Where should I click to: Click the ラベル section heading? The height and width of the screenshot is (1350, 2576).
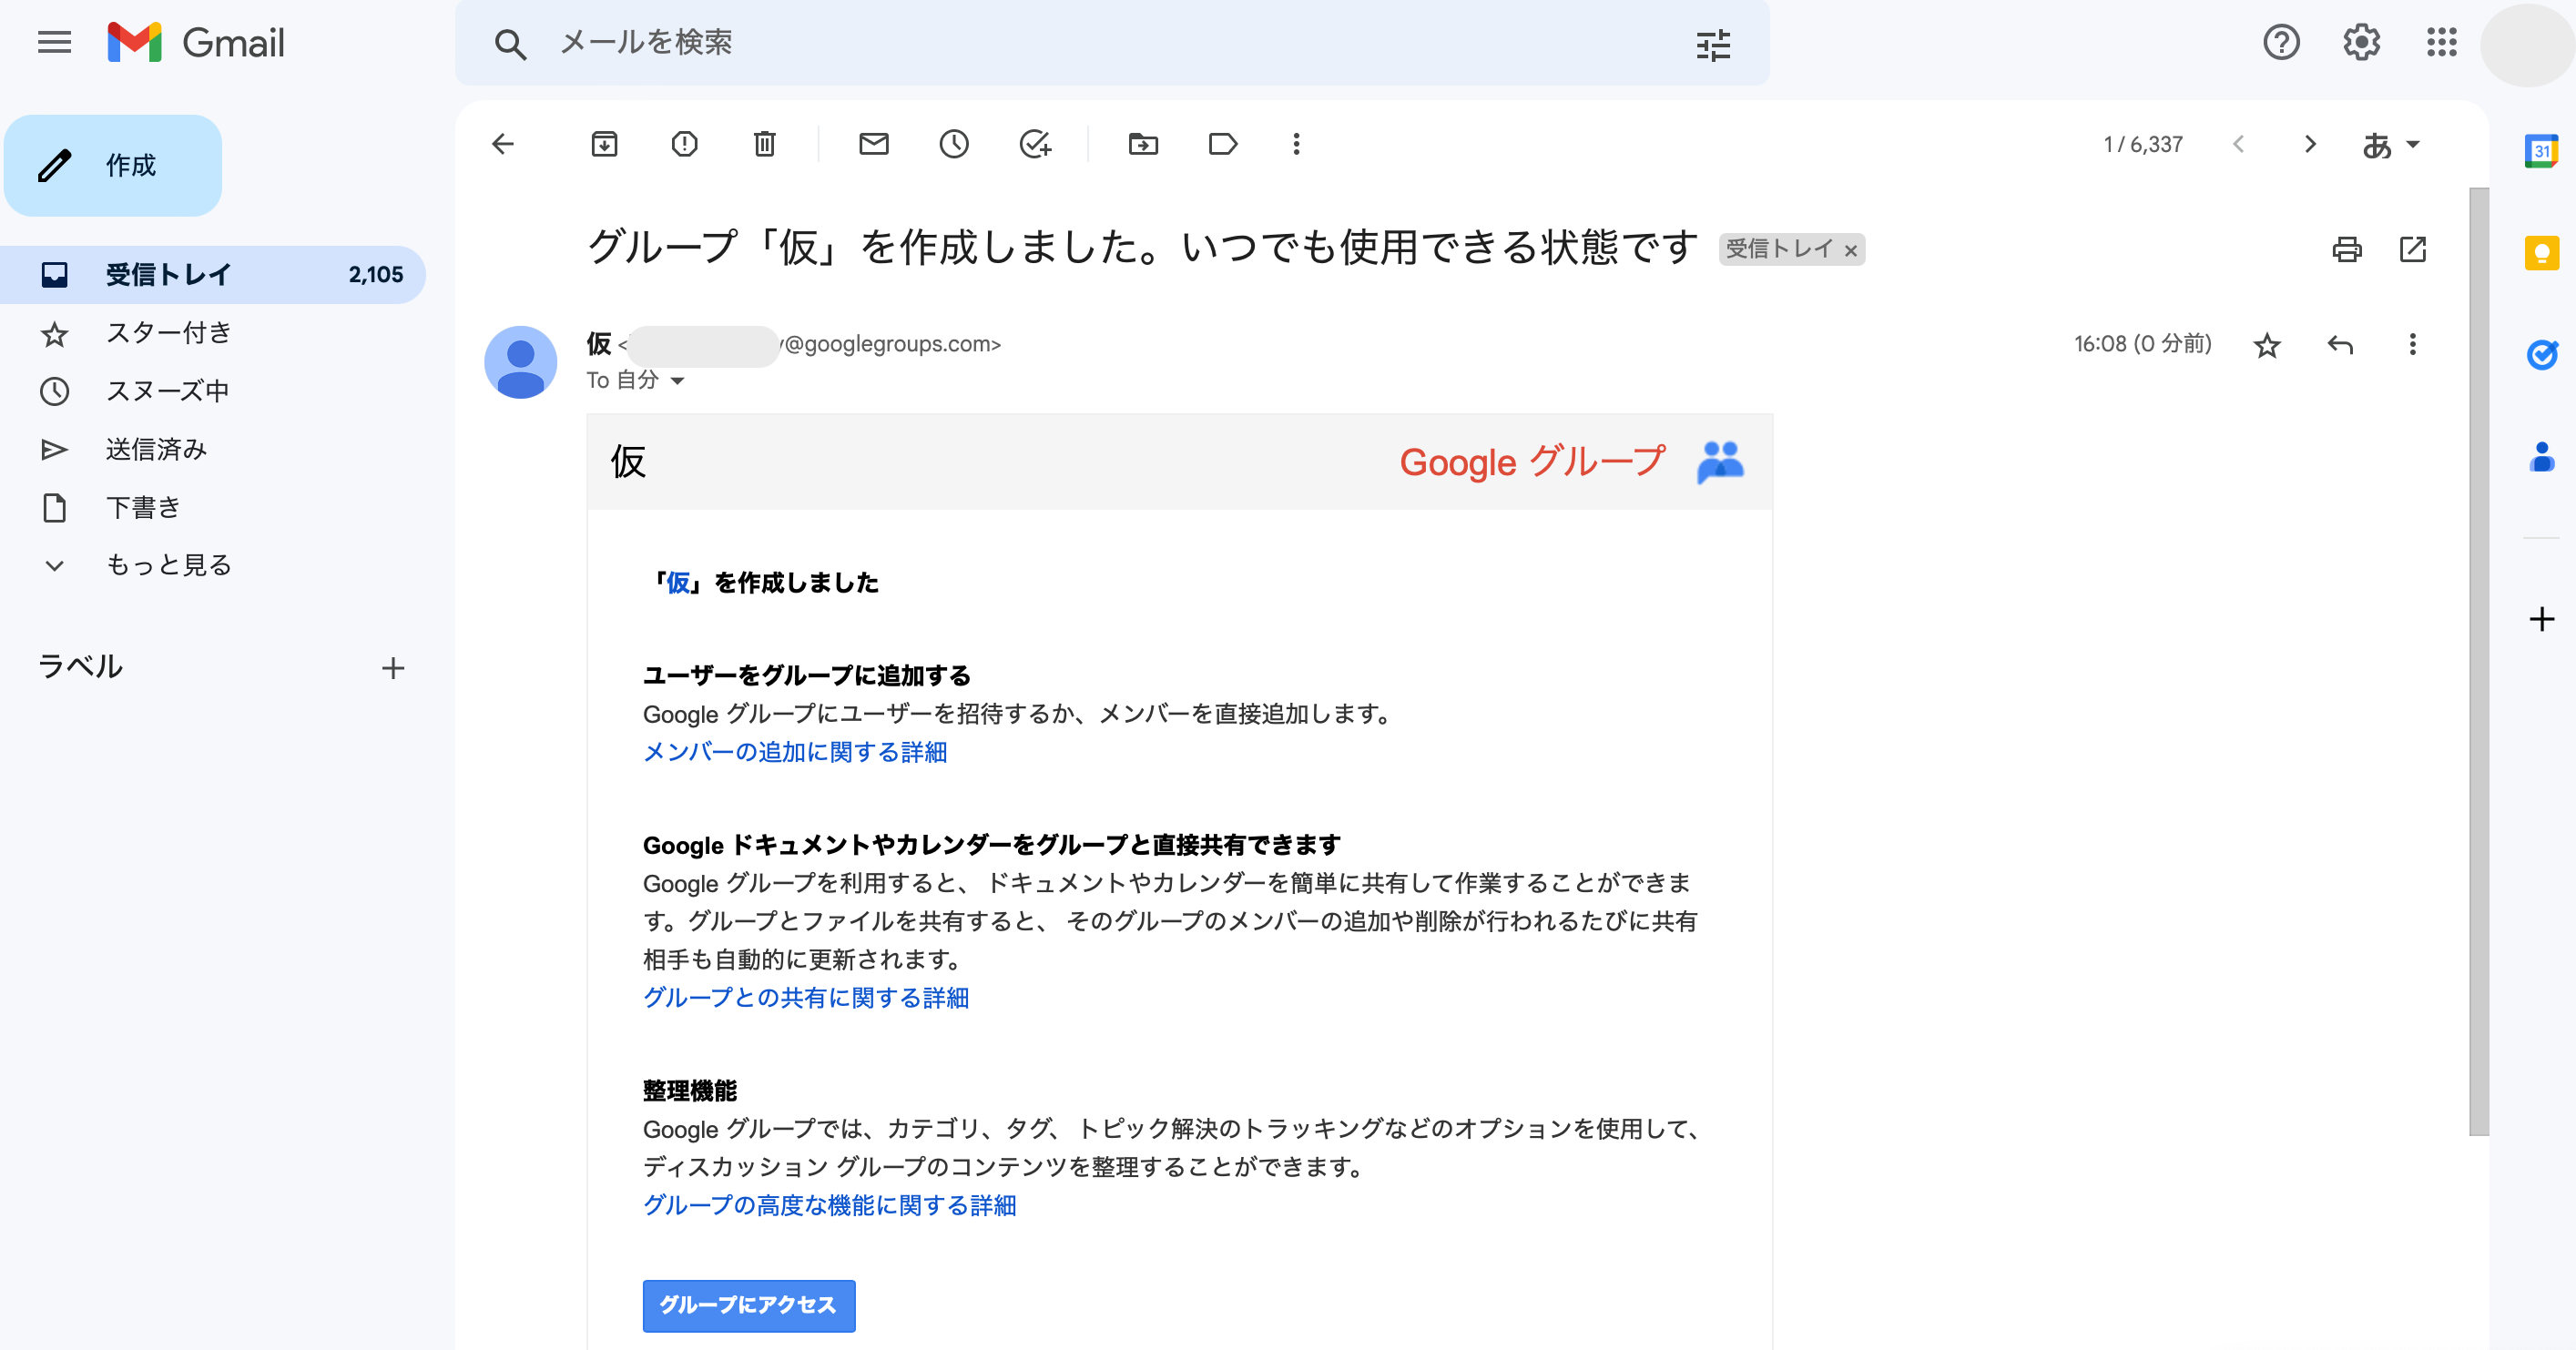tap(80, 667)
